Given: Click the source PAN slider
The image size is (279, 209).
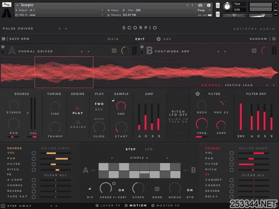Looking at the screenshot, I should (x=13, y=137).
